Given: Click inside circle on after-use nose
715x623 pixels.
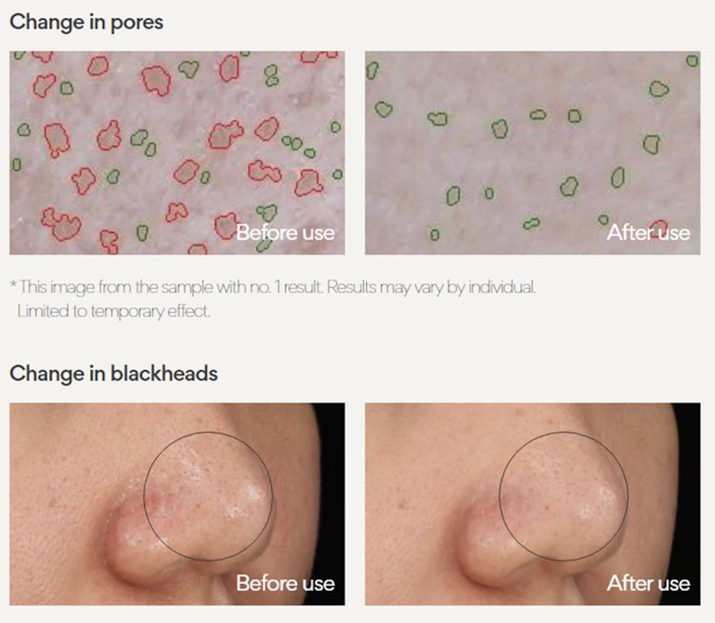Looking at the screenshot, I should (563, 496).
